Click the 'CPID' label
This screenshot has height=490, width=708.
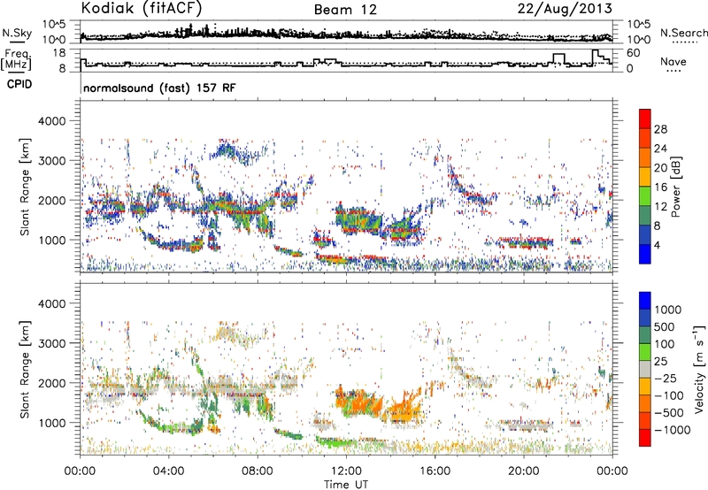pyautogui.click(x=19, y=84)
